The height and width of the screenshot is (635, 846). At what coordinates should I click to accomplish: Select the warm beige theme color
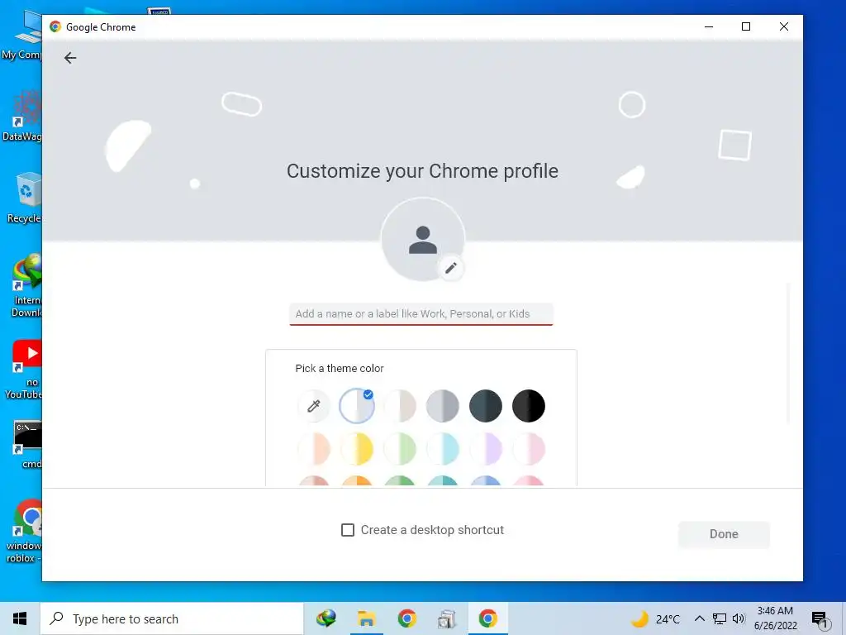coord(400,406)
